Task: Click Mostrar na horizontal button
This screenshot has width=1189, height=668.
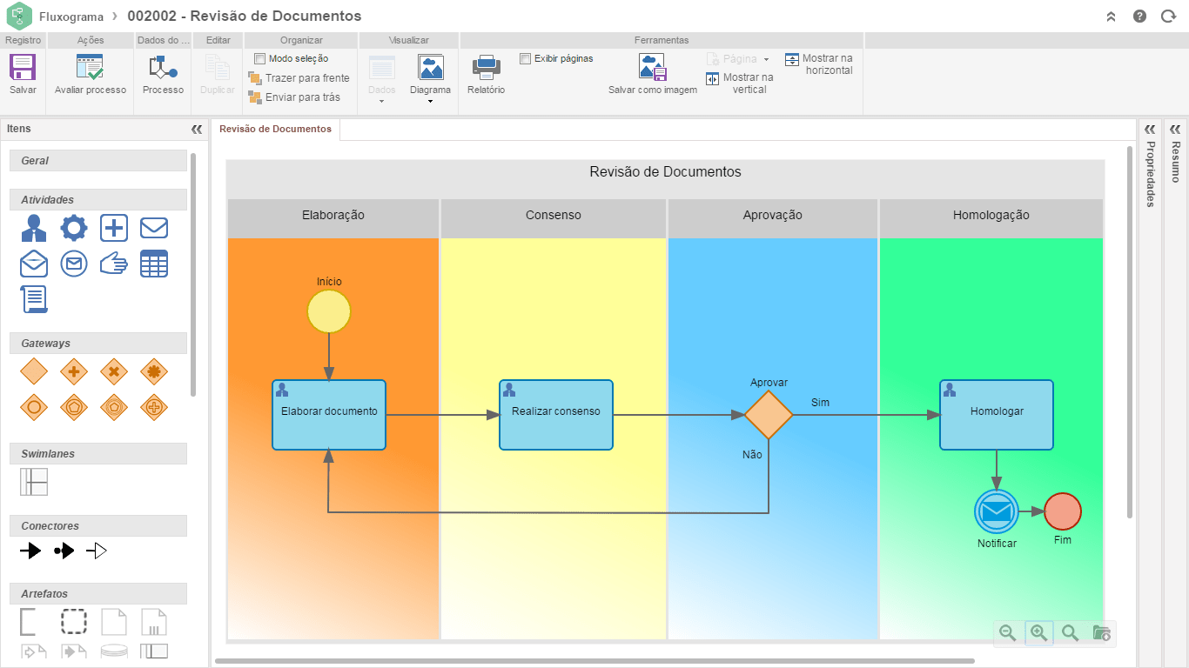Action: [x=818, y=64]
